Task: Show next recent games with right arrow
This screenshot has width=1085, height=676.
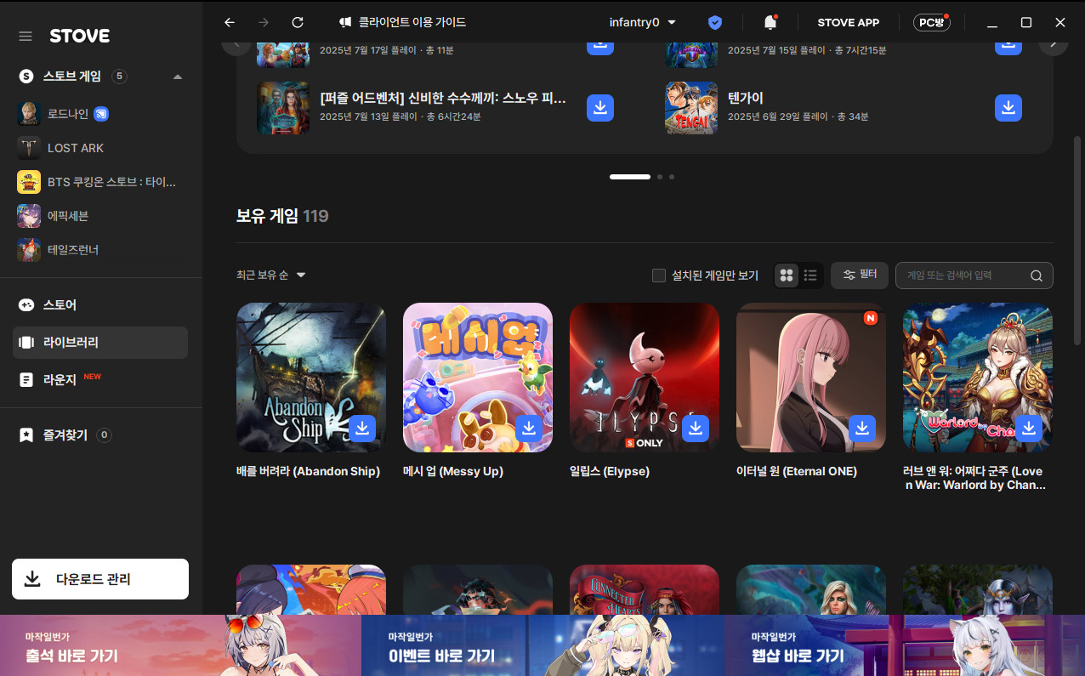Action: (x=1054, y=43)
